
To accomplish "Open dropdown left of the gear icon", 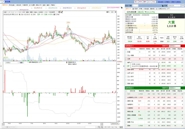I will pos(53,12).
